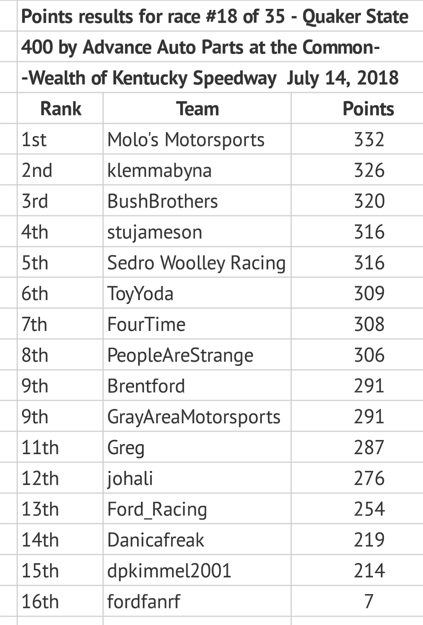Click the Points column header
Image resolution: width=423 pixels, height=625 pixels.
coord(368,109)
